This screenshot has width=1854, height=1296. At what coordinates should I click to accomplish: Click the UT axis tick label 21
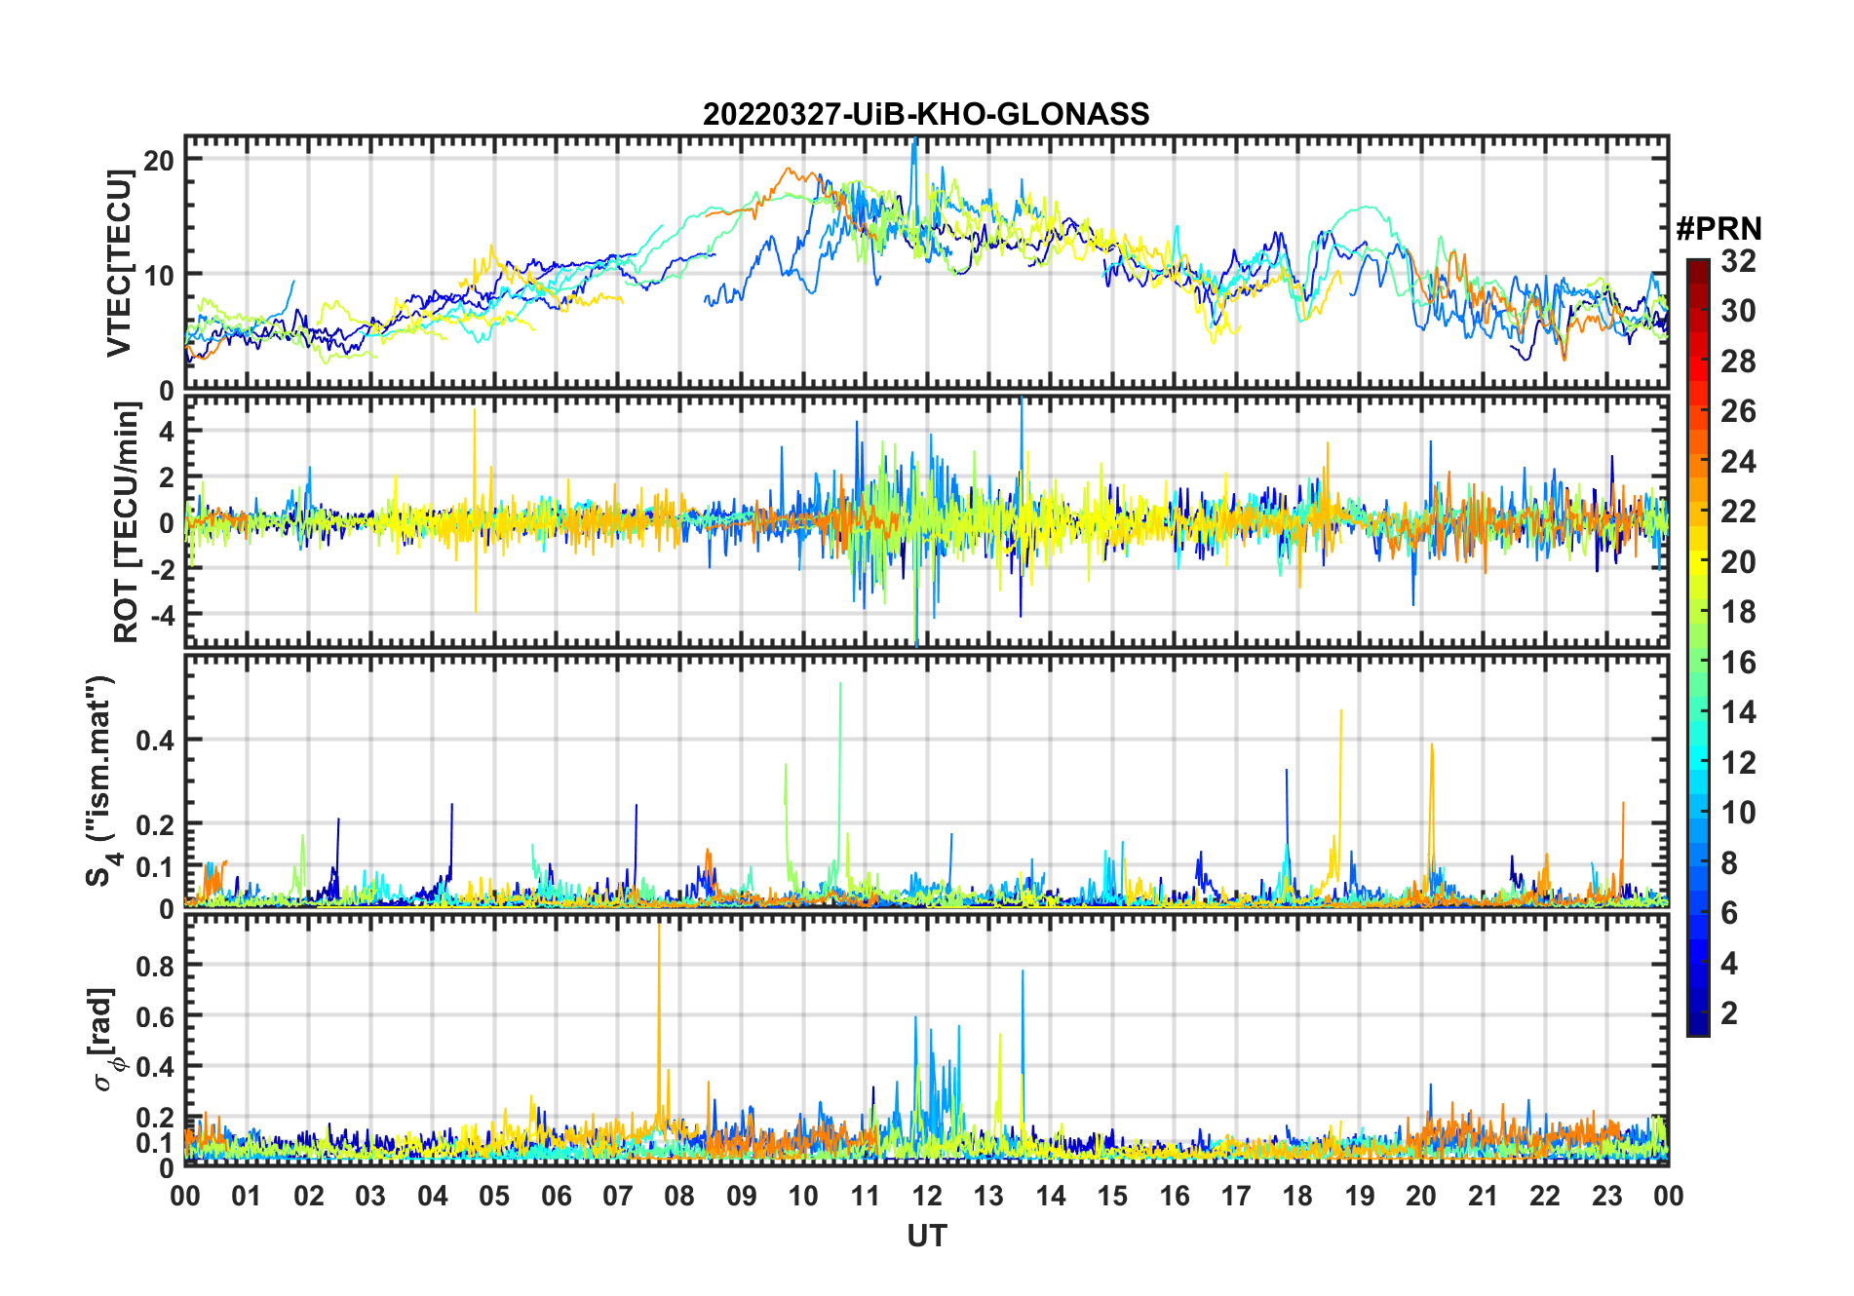click(1483, 1196)
